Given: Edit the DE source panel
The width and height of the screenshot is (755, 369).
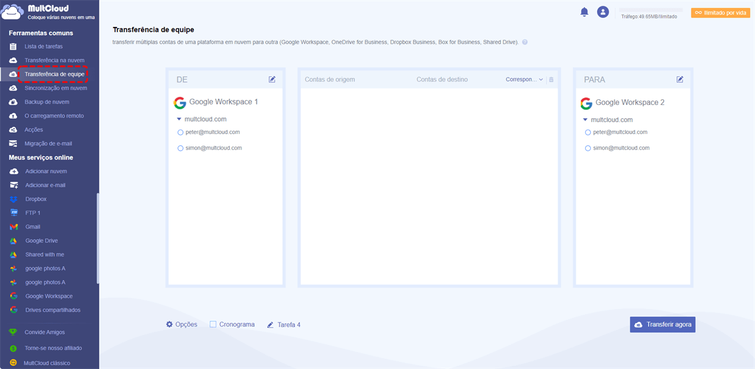Looking at the screenshot, I should click(272, 79).
